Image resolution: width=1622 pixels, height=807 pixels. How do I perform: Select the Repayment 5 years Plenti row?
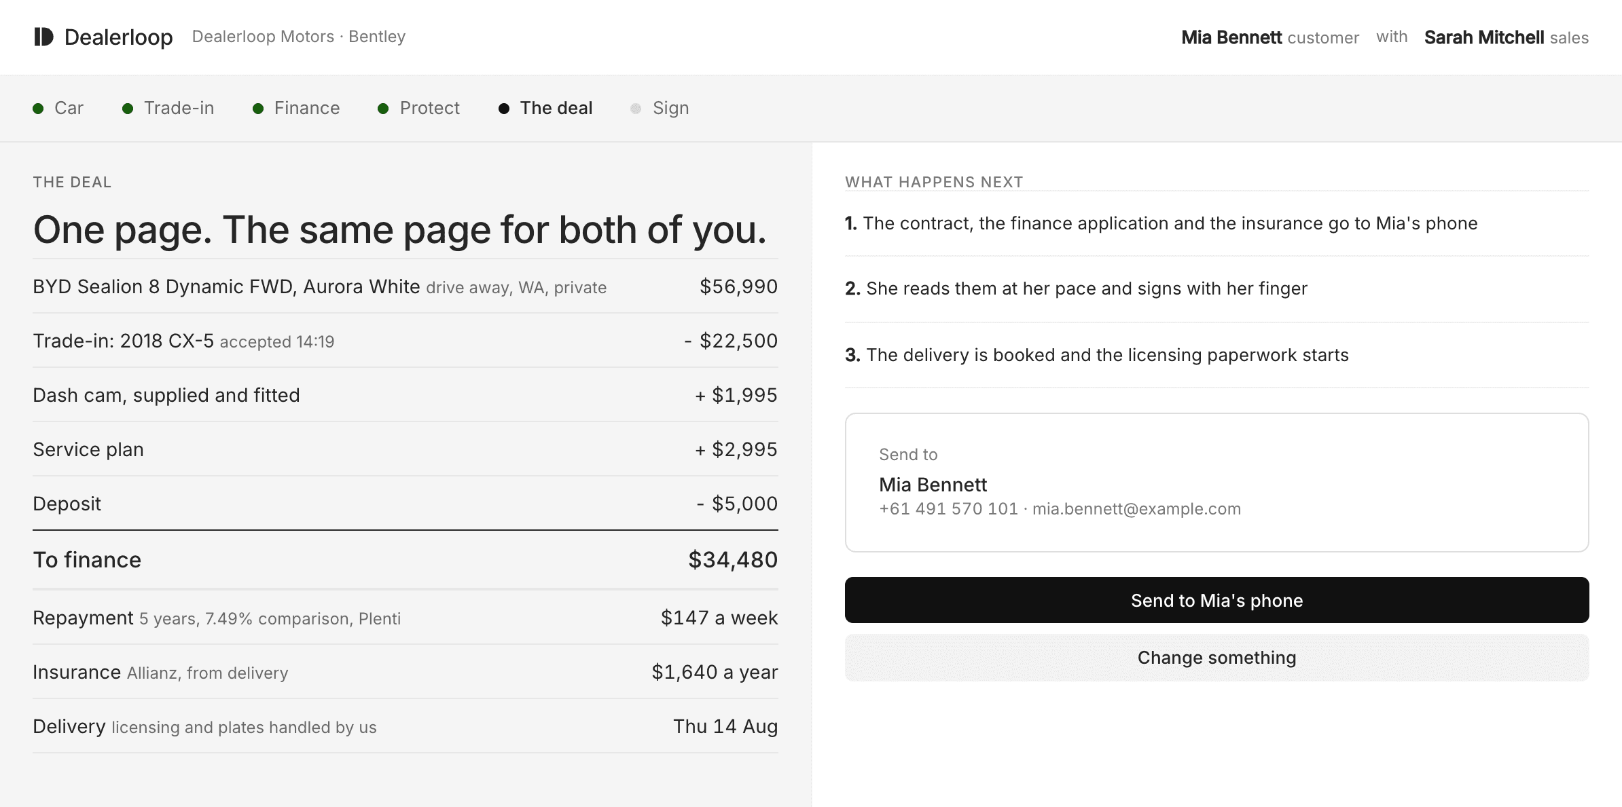(x=405, y=618)
